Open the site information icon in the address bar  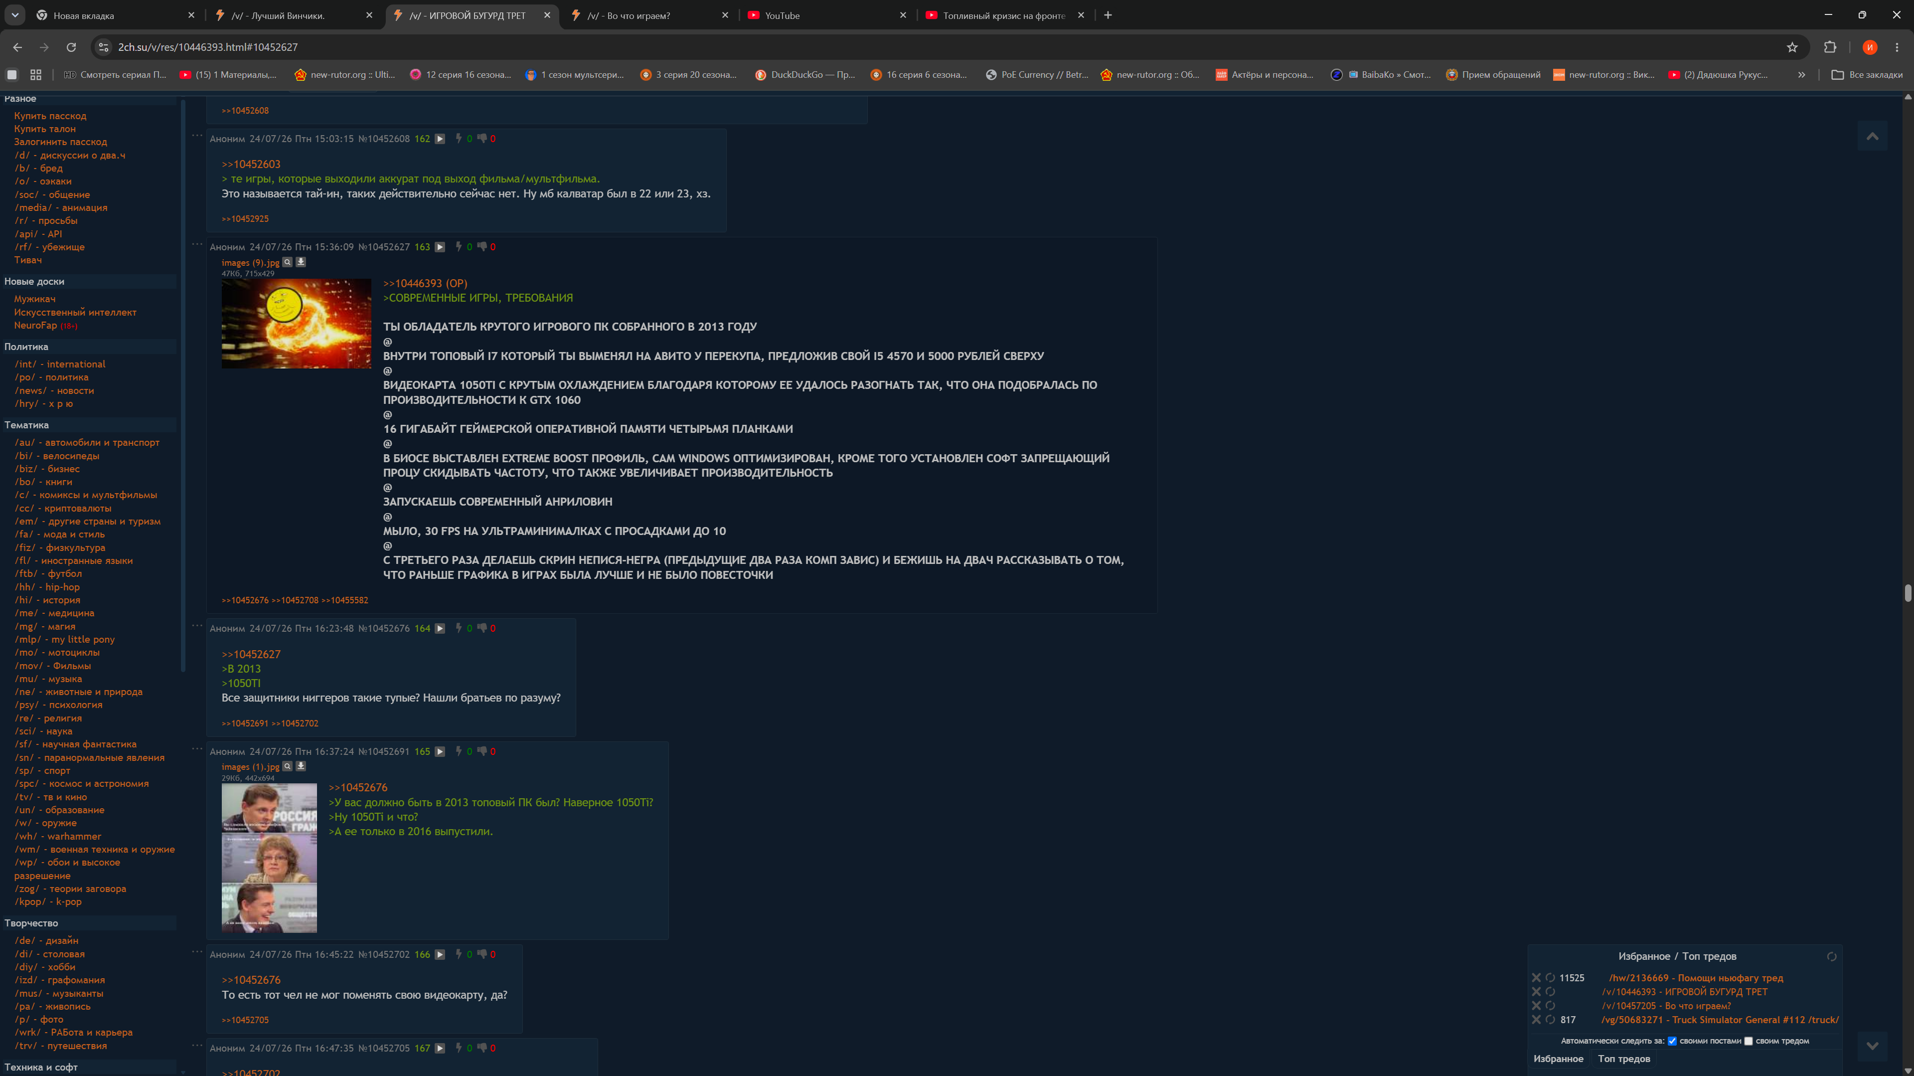(103, 47)
